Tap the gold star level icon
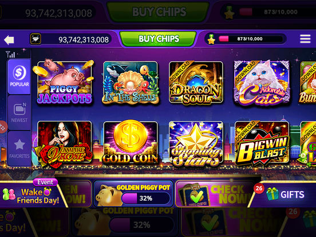Screen dimensions: 316x237 tap(211, 39)
